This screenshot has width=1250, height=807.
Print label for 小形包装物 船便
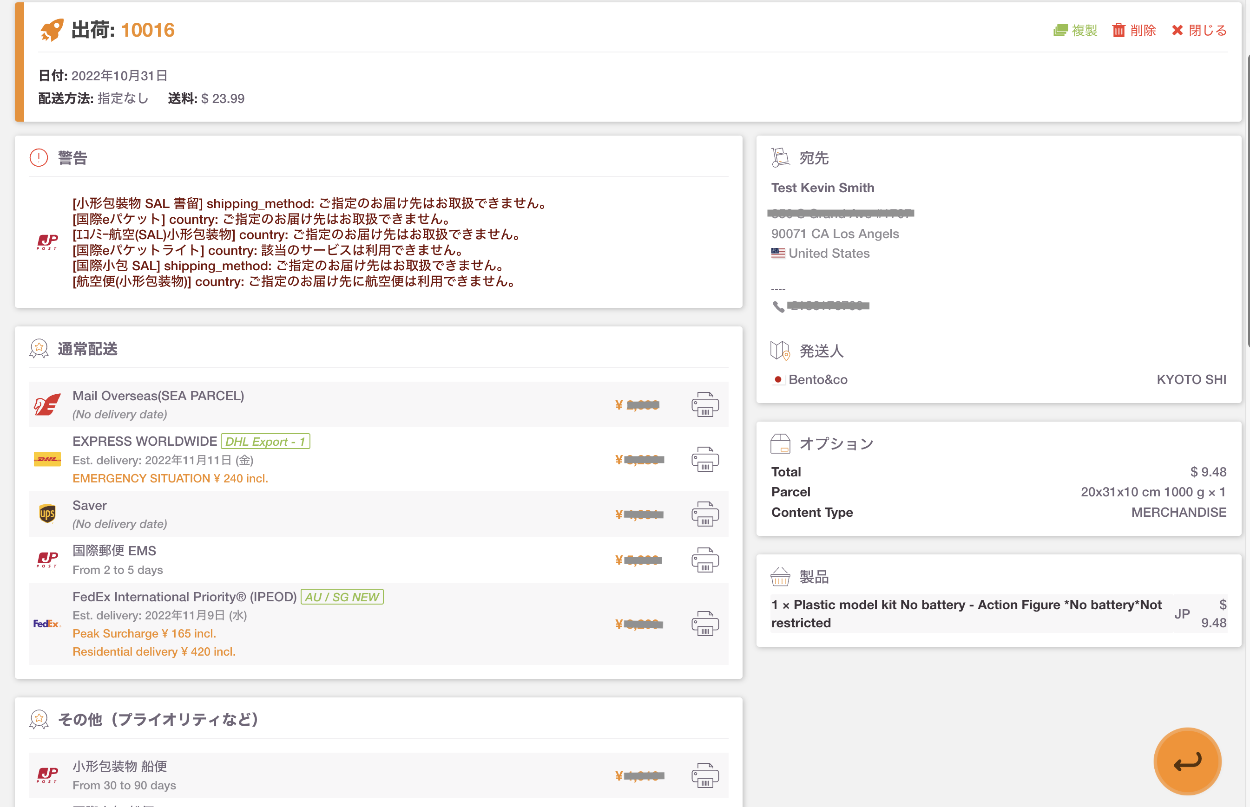705,775
